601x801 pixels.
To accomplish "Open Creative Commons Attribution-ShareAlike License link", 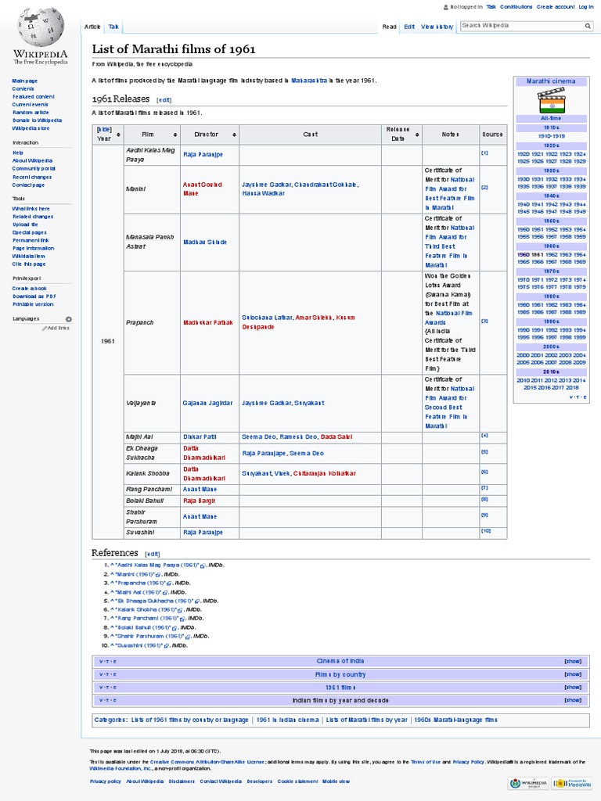I will coord(207,762).
